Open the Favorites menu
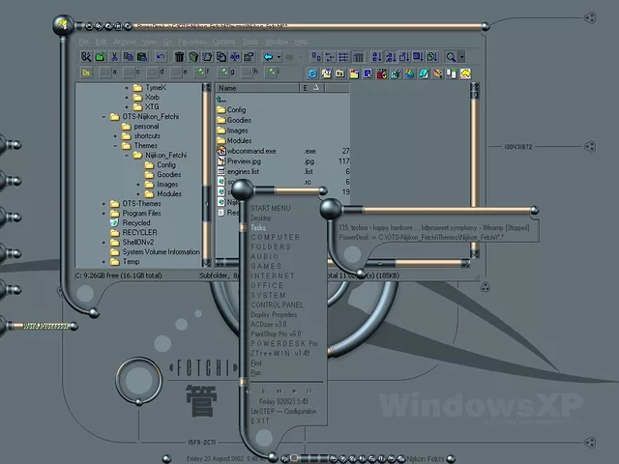 pyautogui.click(x=191, y=43)
